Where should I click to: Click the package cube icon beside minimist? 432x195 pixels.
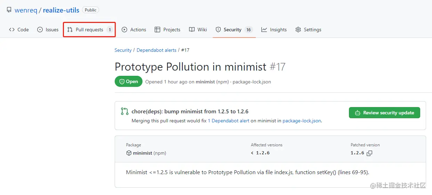pyautogui.click(x=129, y=153)
